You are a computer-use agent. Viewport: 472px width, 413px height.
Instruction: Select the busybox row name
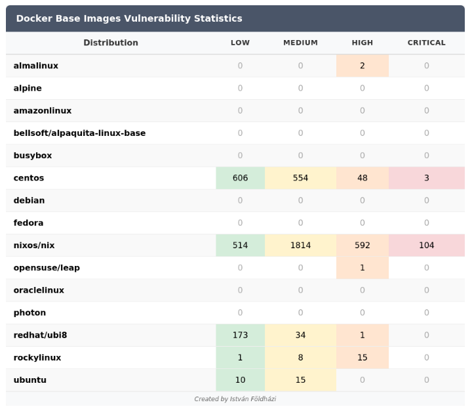[x=33, y=156]
